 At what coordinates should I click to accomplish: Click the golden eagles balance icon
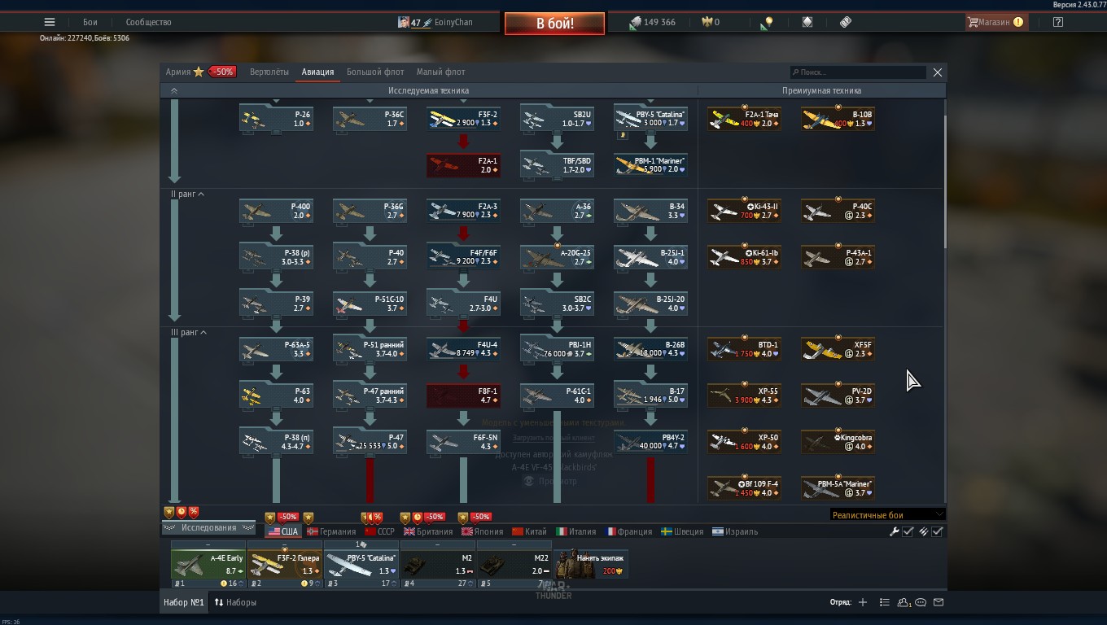(711, 23)
